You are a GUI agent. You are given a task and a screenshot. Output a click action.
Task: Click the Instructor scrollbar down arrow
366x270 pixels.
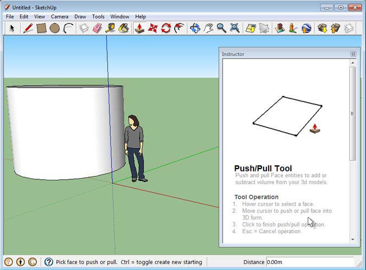(353, 239)
